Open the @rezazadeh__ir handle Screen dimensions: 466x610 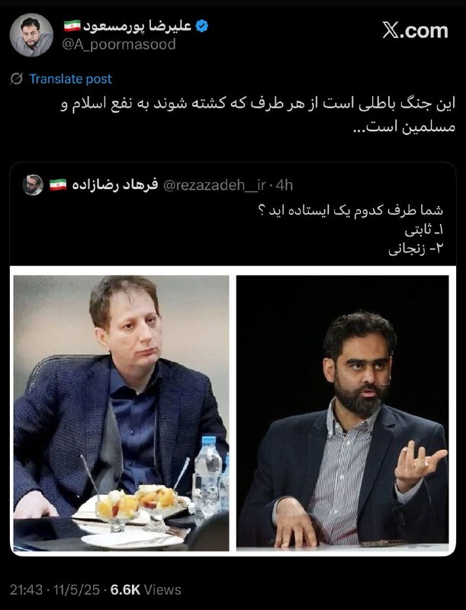coord(214,185)
